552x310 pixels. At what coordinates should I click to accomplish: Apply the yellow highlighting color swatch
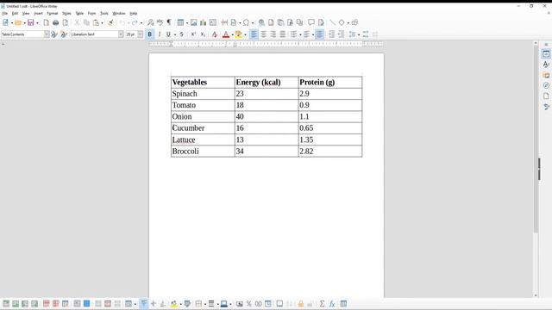[x=238, y=34]
